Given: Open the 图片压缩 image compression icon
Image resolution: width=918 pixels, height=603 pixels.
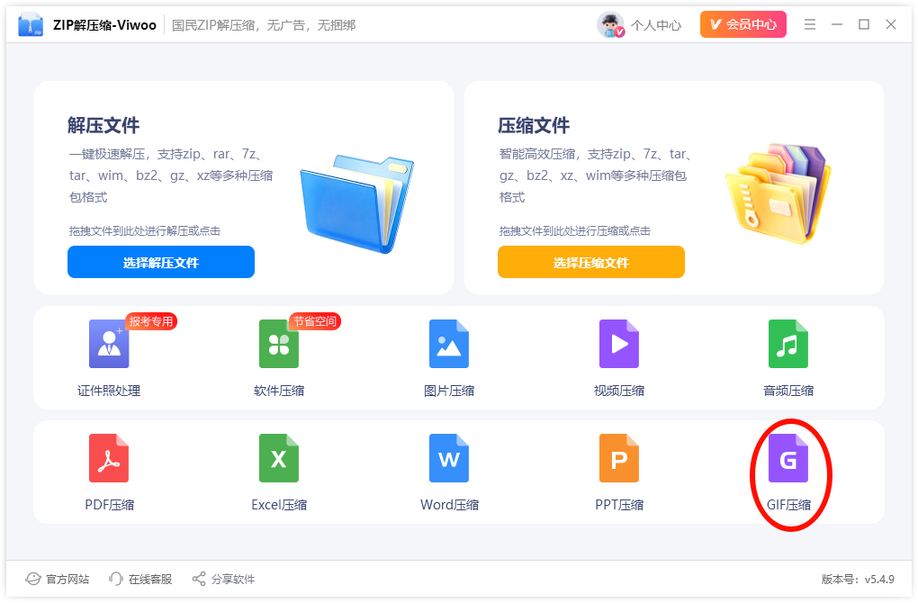Looking at the screenshot, I should (449, 344).
